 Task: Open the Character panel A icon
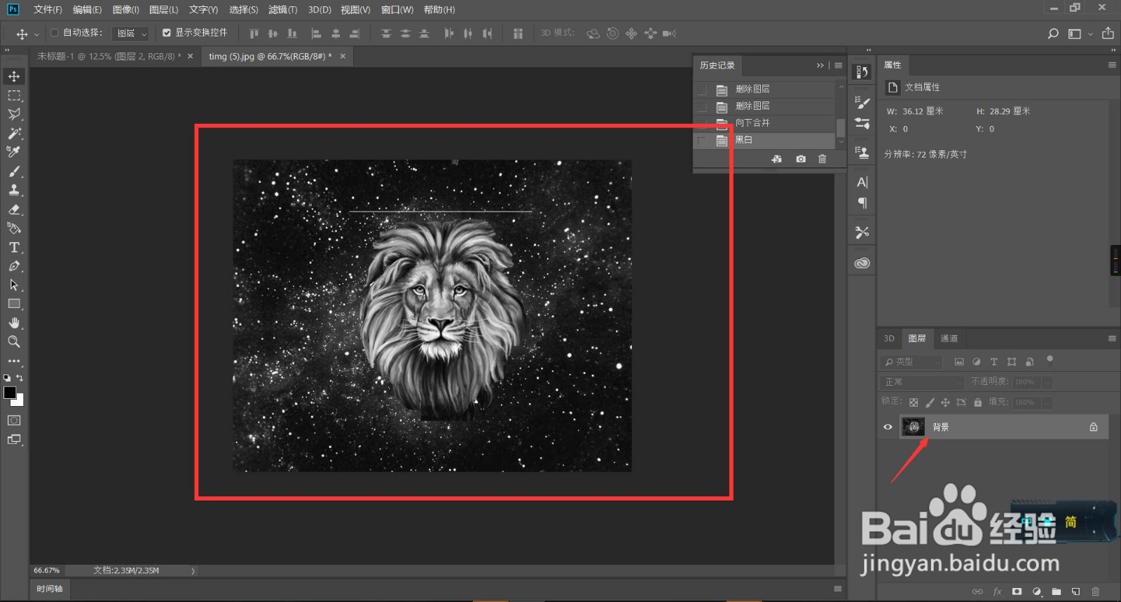[862, 182]
